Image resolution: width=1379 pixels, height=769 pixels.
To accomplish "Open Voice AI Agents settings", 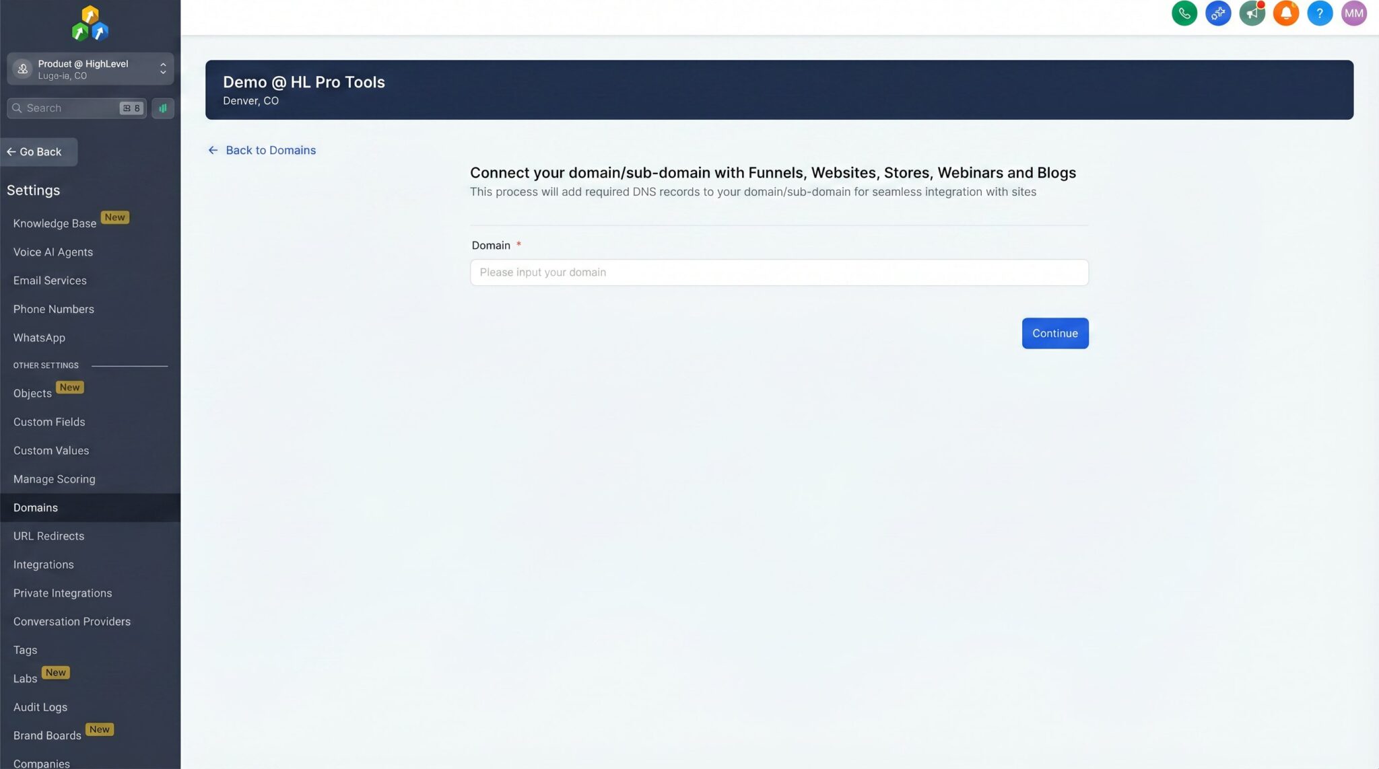I will [x=53, y=252].
